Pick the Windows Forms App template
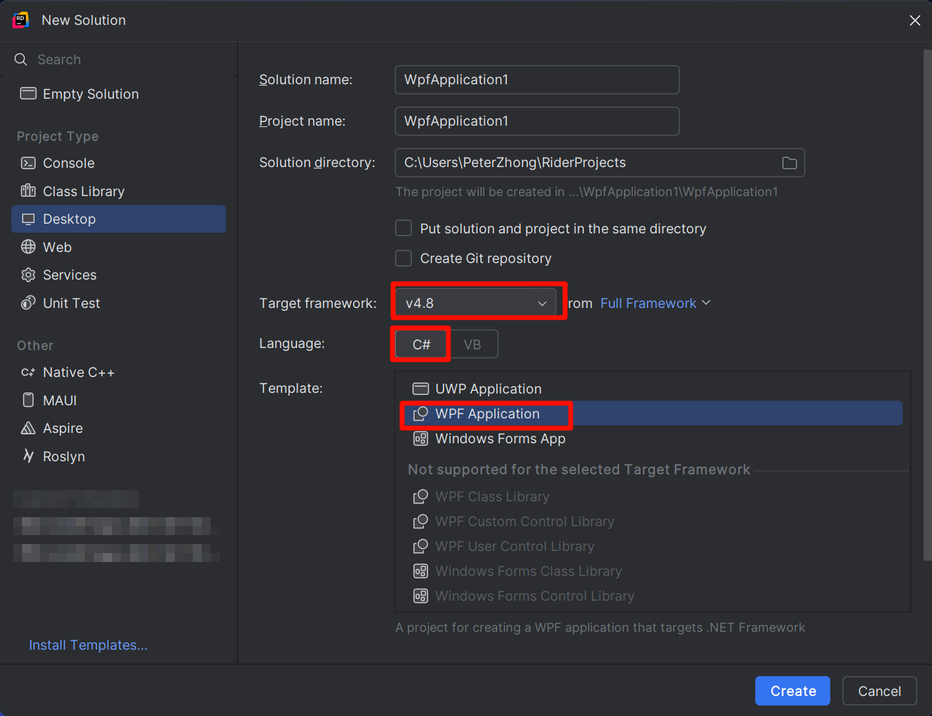 tap(652, 438)
